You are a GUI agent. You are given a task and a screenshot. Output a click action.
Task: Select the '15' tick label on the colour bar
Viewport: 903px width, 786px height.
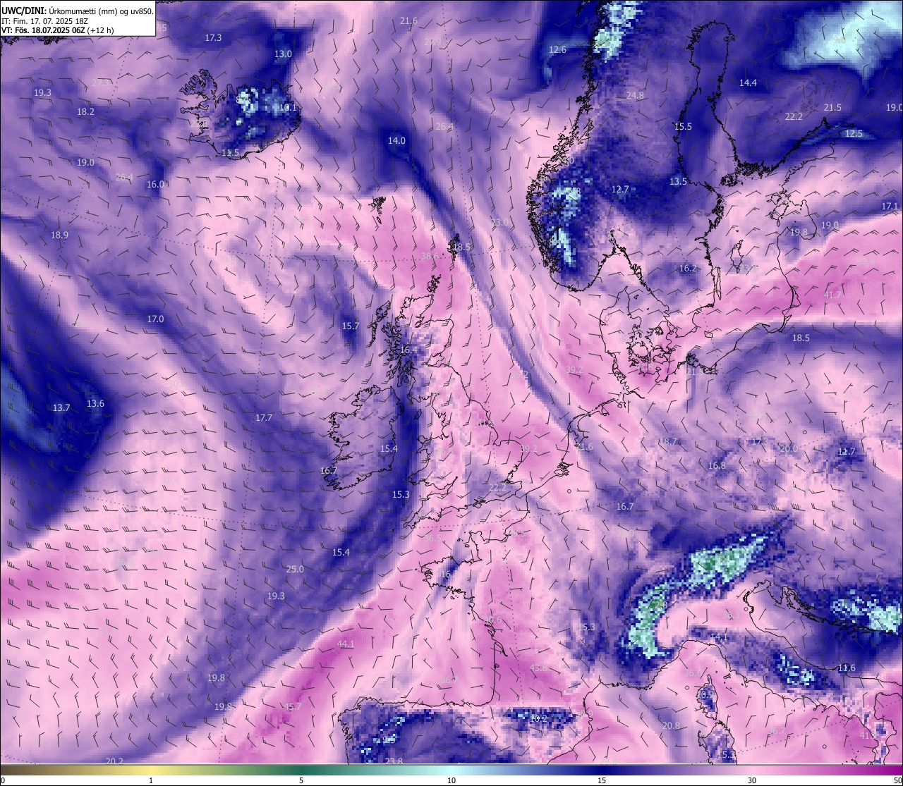point(602,780)
